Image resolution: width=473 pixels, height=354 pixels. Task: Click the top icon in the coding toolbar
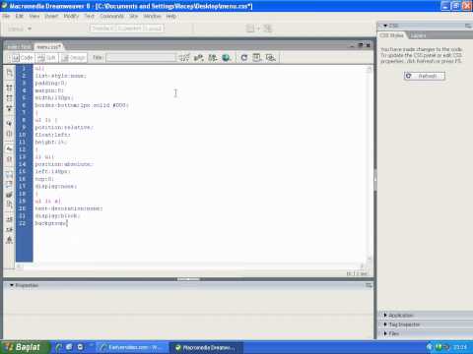(x=9, y=73)
